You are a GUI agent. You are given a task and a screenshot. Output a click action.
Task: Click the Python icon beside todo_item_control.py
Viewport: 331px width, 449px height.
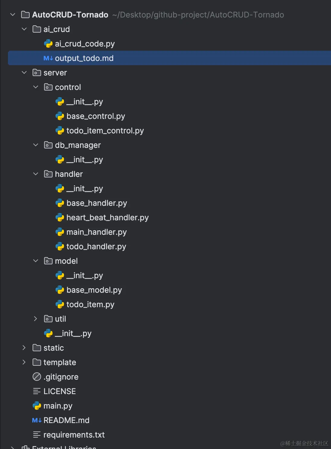point(60,131)
